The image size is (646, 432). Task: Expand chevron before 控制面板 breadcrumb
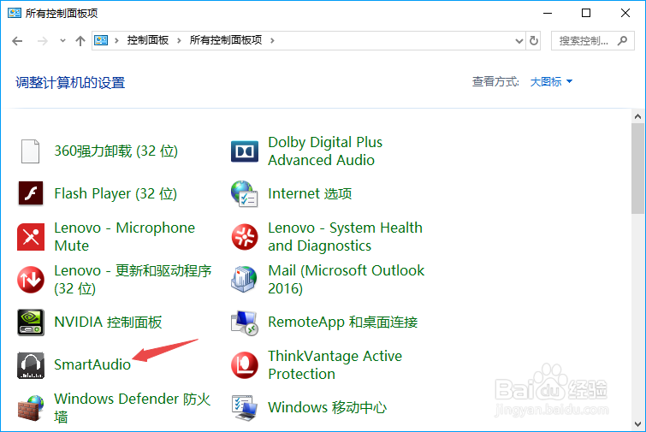tap(117, 40)
